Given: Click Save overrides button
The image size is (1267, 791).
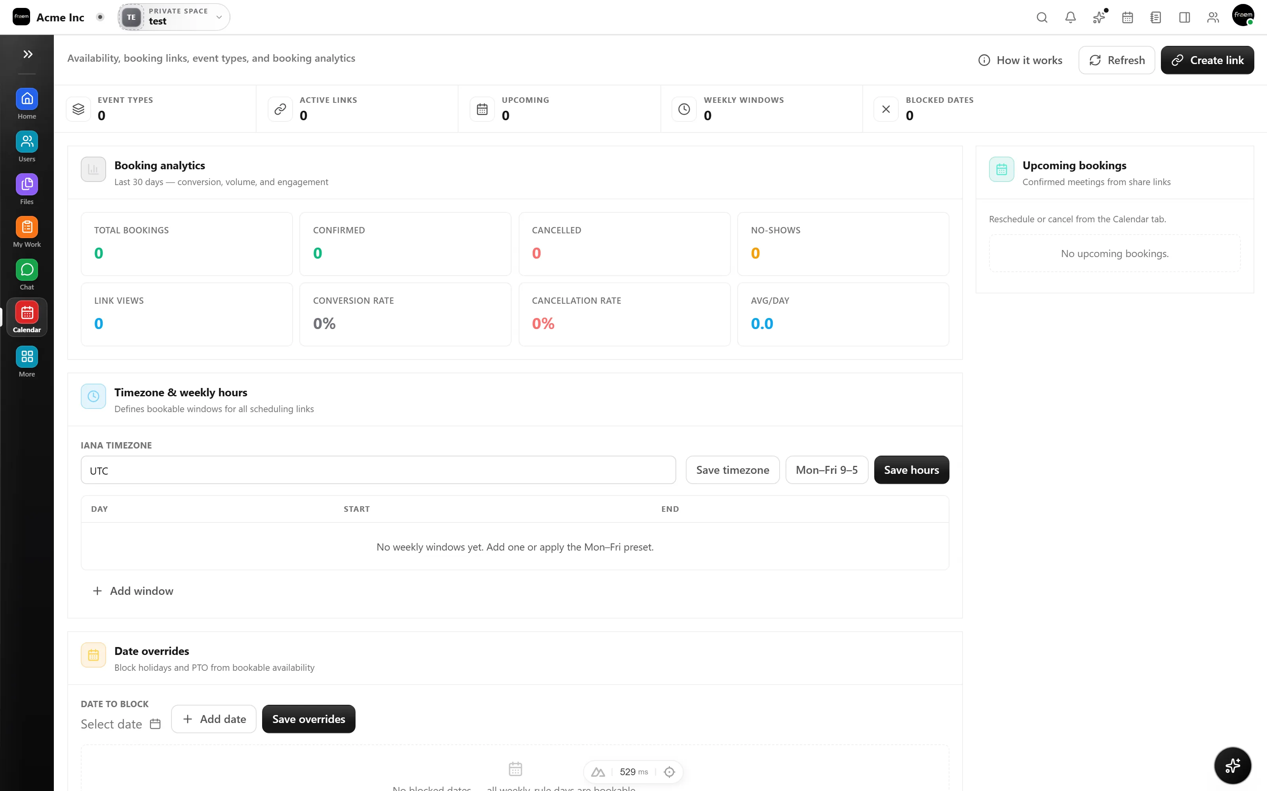Looking at the screenshot, I should click(x=308, y=719).
